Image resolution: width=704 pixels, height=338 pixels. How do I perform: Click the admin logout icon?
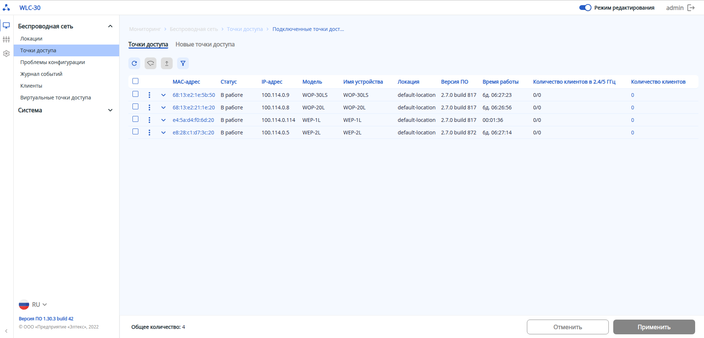coord(691,8)
